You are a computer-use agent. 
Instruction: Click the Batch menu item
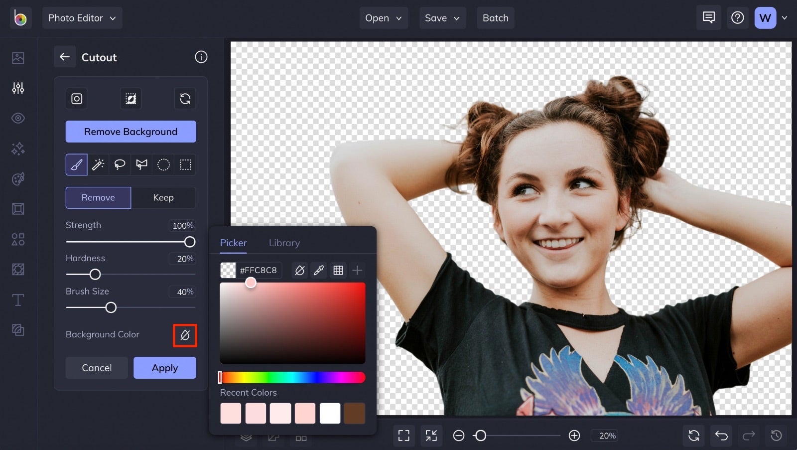coord(495,17)
